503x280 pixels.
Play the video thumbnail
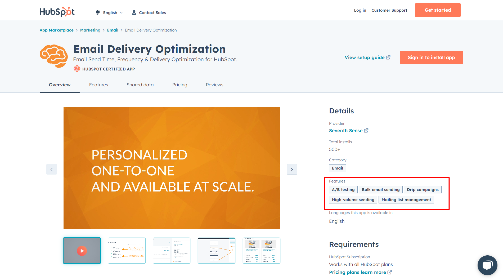[x=82, y=251]
